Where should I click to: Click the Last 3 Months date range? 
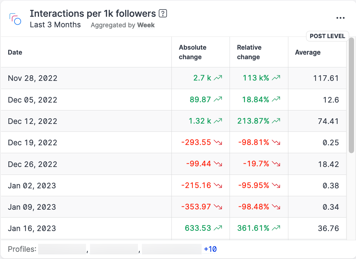[55, 25]
